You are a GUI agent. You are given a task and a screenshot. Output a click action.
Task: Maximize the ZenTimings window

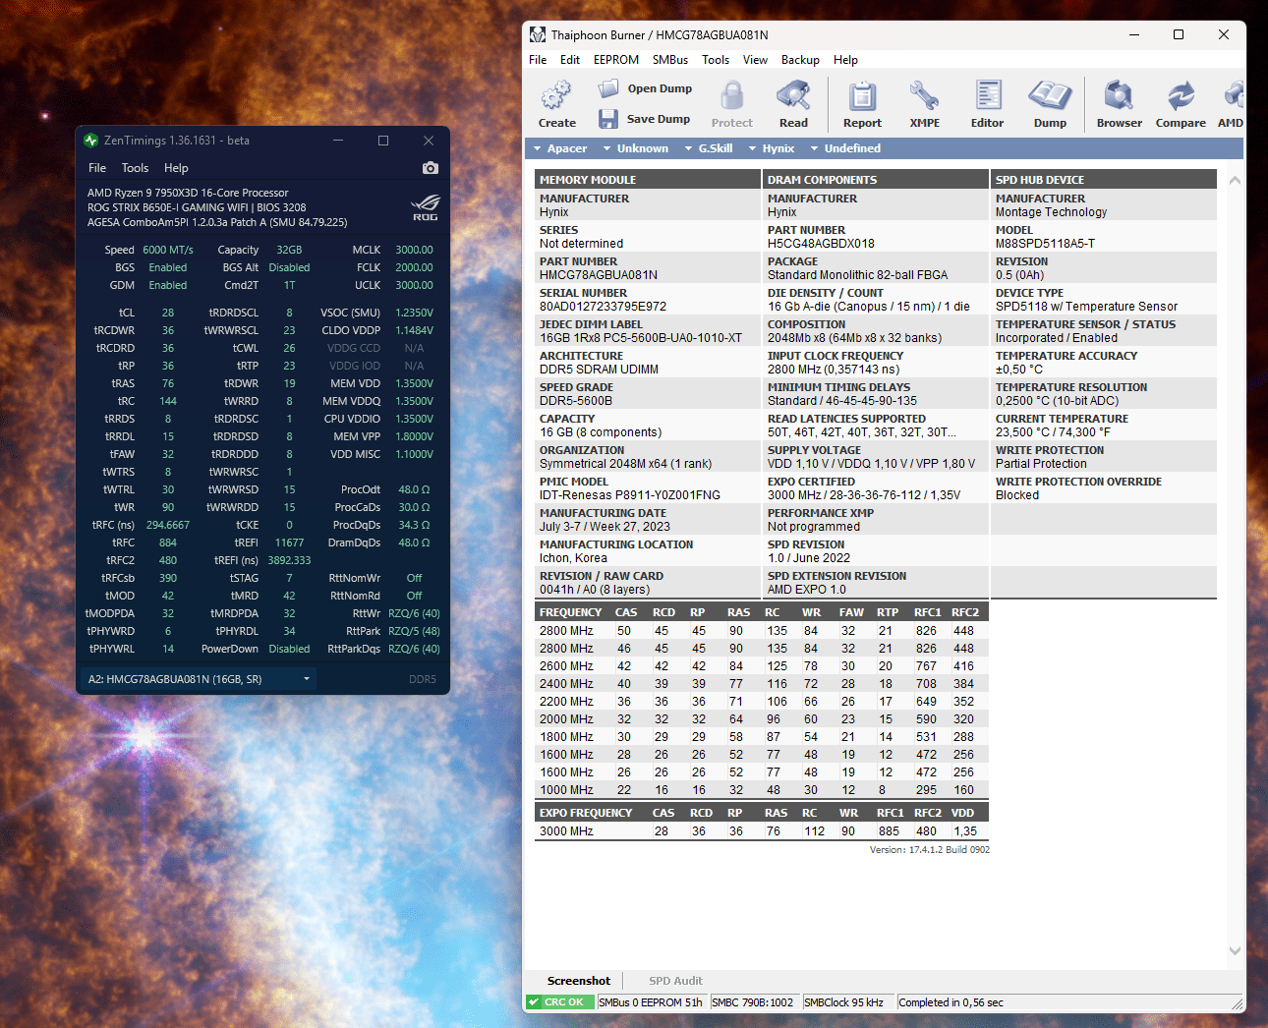(383, 141)
